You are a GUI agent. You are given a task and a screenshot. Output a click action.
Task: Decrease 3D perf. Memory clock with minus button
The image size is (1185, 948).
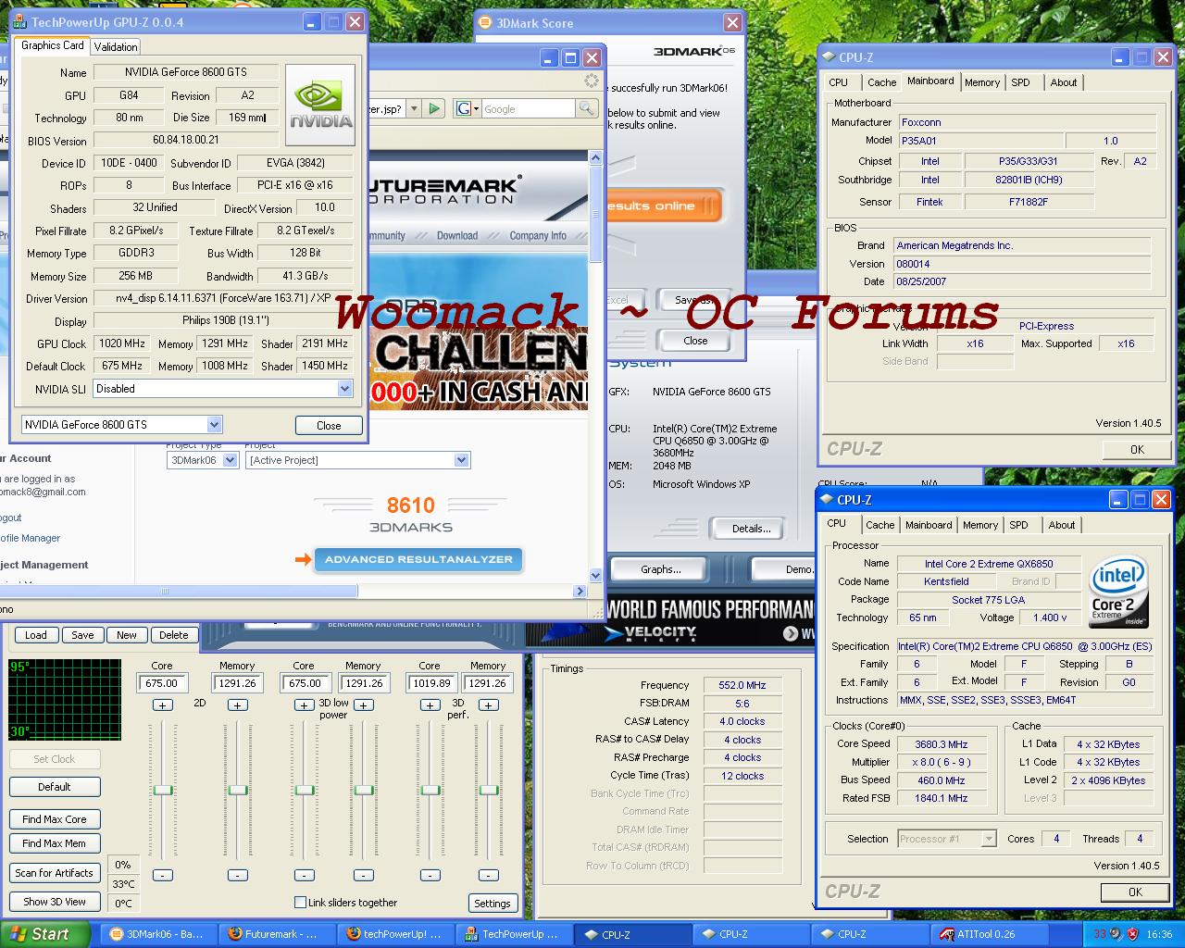point(489,875)
